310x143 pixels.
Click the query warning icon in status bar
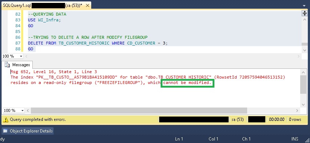pos(6,119)
